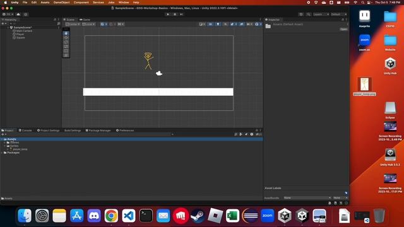Toggle hidden packages visibility icon
Viewport: 404px width, 227px height.
pos(258,134)
